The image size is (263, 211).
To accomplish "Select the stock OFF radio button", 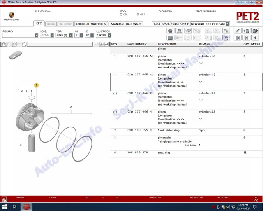I will (x=138, y=14).
